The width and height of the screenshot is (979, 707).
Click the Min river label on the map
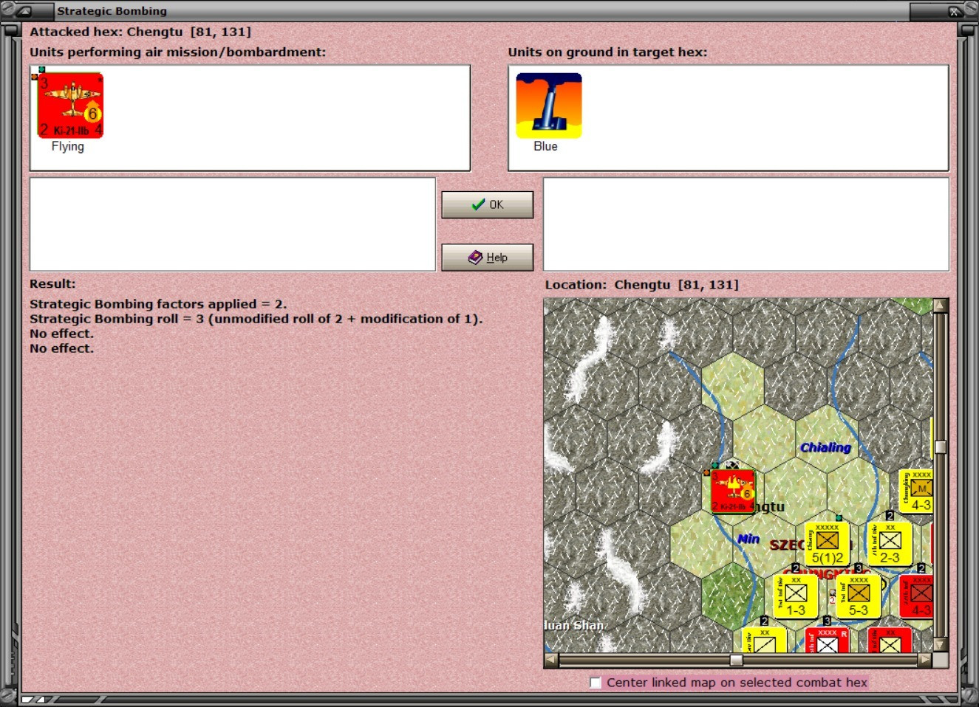coord(748,539)
